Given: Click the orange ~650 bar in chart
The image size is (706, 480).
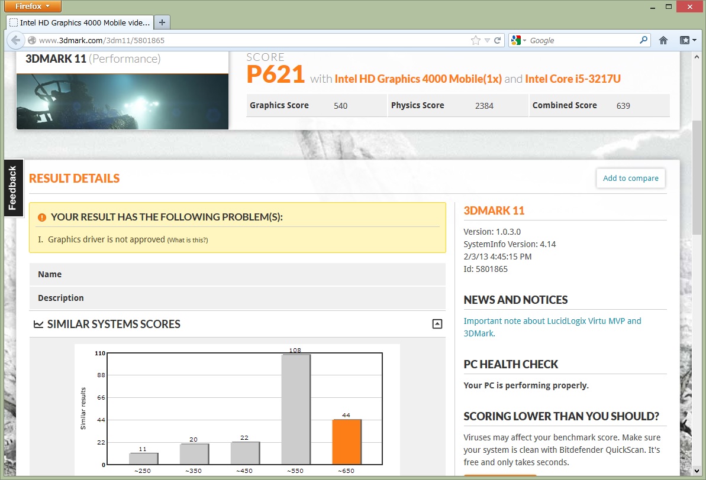Looking at the screenshot, I should [x=347, y=442].
